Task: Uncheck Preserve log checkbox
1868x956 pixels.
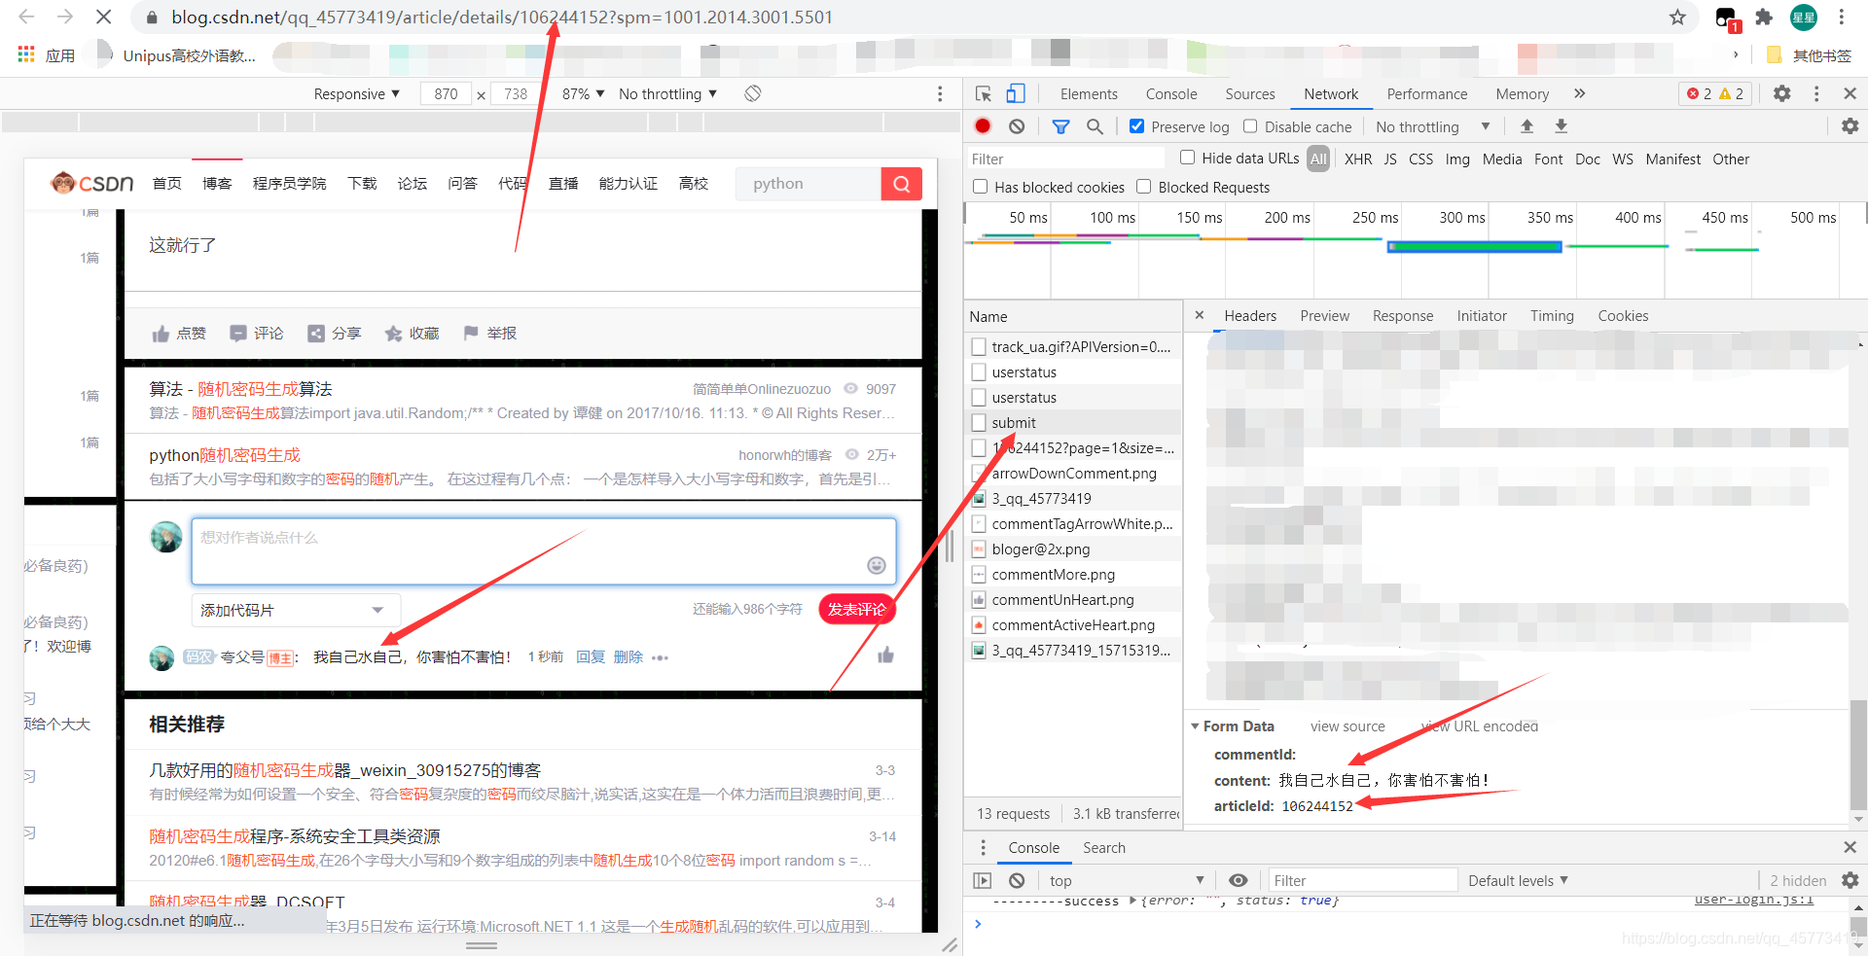Action: point(1136,126)
